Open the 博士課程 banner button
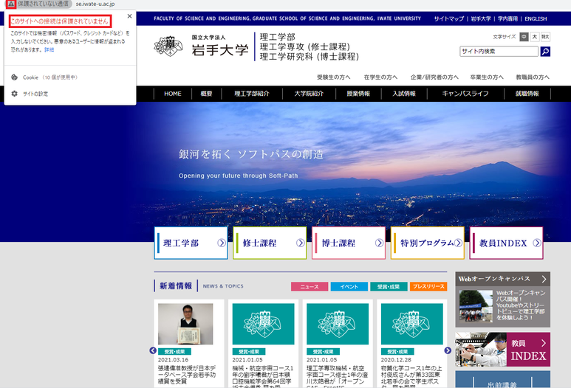The height and width of the screenshot is (388, 571). point(349,243)
